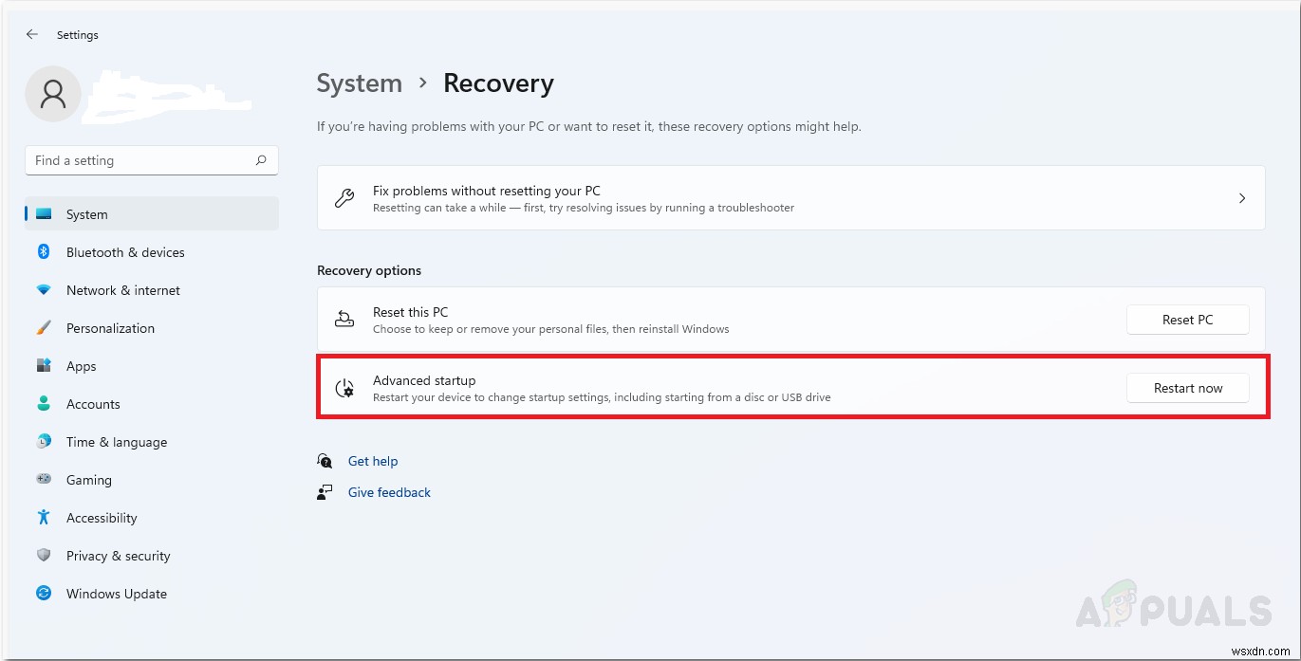Image resolution: width=1301 pixels, height=661 pixels.
Task: Click the Windows Update sync icon
Action: click(44, 594)
